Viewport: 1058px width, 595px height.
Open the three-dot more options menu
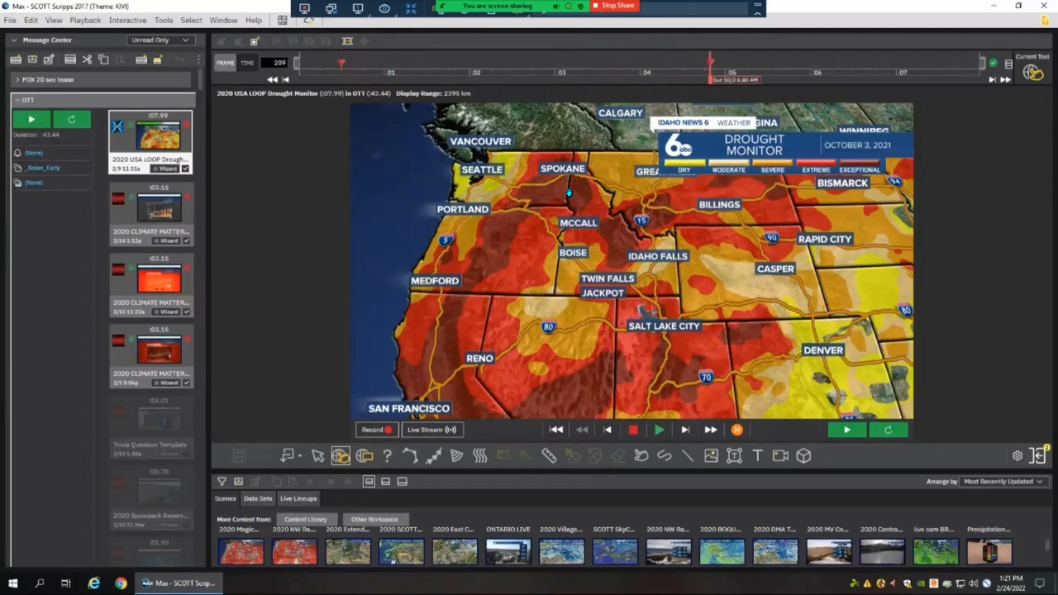point(198,59)
